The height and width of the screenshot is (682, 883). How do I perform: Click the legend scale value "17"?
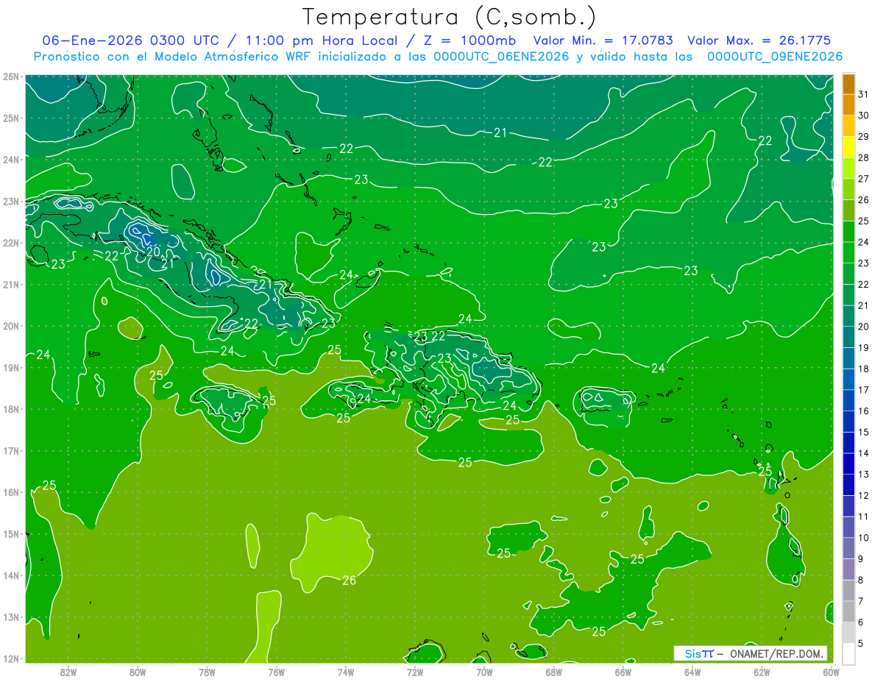click(863, 390)
